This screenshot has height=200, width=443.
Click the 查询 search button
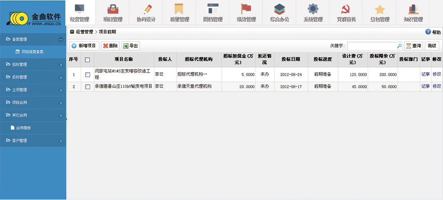[413, 46]
